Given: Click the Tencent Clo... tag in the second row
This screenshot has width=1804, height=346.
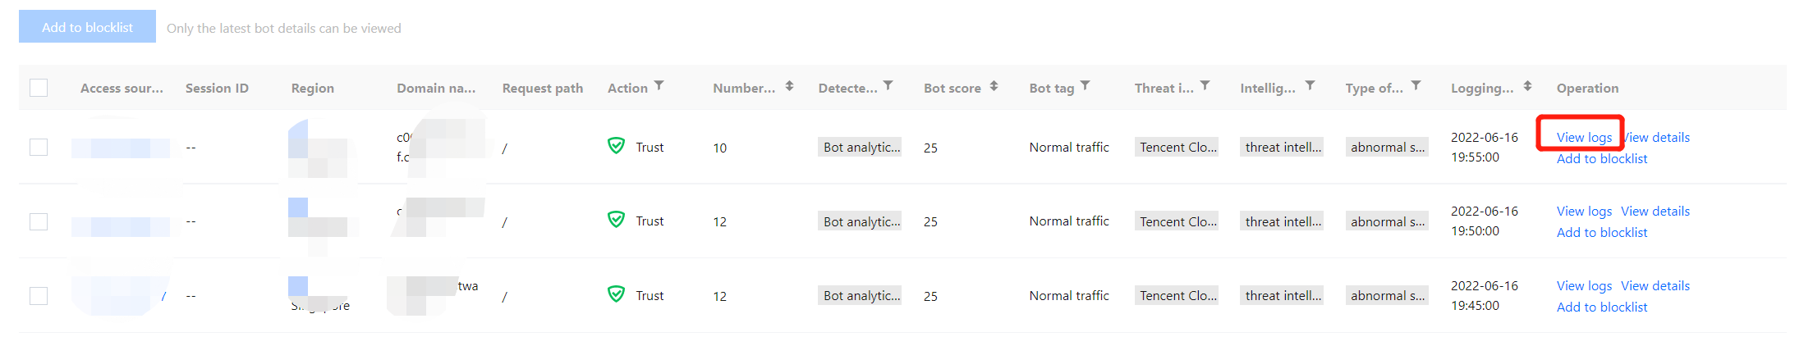Looking at the screenshot, I should [x=1177, y=221].
